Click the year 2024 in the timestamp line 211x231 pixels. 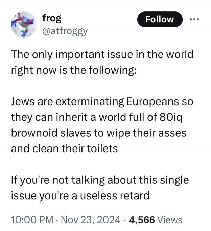coord(109,220)
